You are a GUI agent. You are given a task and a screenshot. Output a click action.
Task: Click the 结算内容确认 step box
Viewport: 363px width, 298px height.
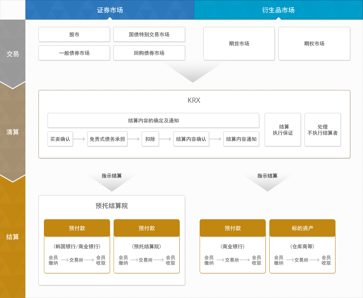click(191, 139)
